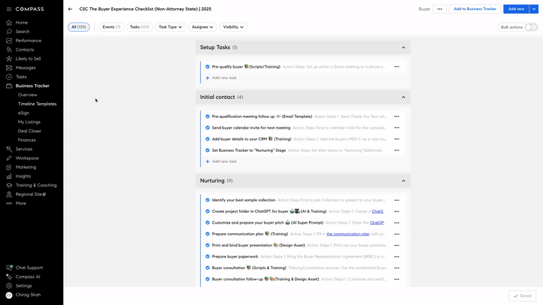Image resolution: width=543 pixels, height=305 pixels.
Task: Open the Add new dropdown arrow
Action: click(533, 9)
